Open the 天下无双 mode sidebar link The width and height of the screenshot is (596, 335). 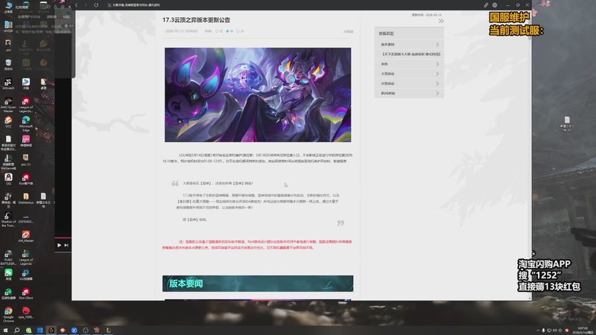pos(409,54)
